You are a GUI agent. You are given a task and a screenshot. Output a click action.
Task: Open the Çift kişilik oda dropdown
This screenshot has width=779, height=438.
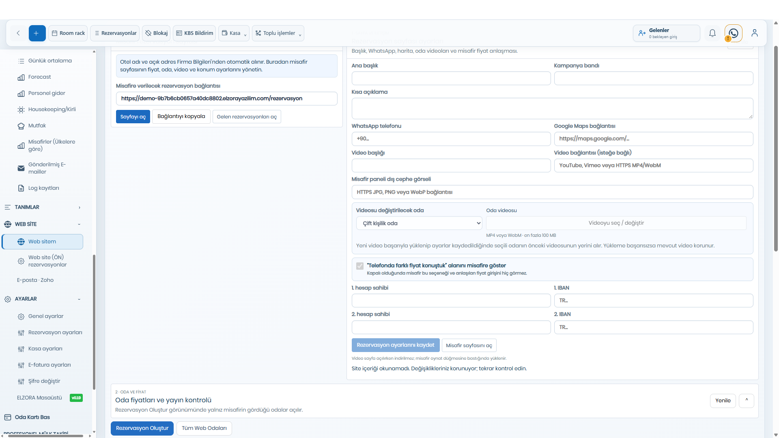click(419, 223)
